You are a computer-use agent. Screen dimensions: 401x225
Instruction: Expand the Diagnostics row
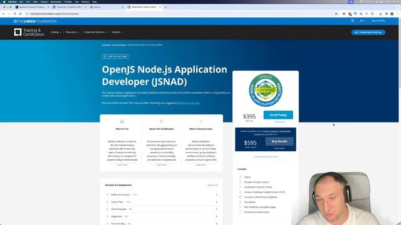pyautogui.click(x=162, y=217)
